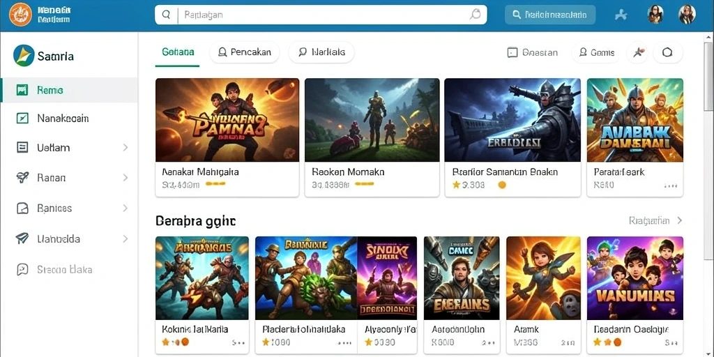The height and width of the screenshot is (357, 714).
Task: Click the icon at the search field's right end
Action: [x=475, y=15]
